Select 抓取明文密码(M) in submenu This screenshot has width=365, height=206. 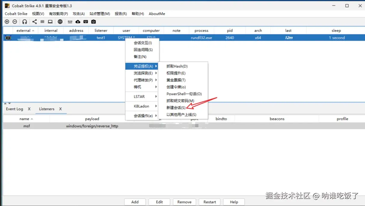pyautogui.click(x=183, y=101)
